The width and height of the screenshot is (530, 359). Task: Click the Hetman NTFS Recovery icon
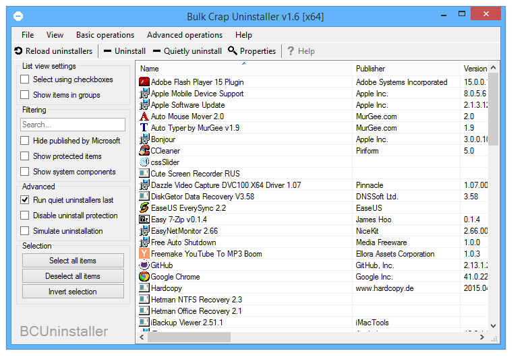pyautogui.click(x=144, y=299)
